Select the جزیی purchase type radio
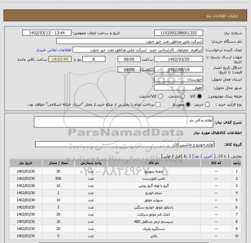The width and height of the screenshot is (251, 243). (x=207, y=105)
